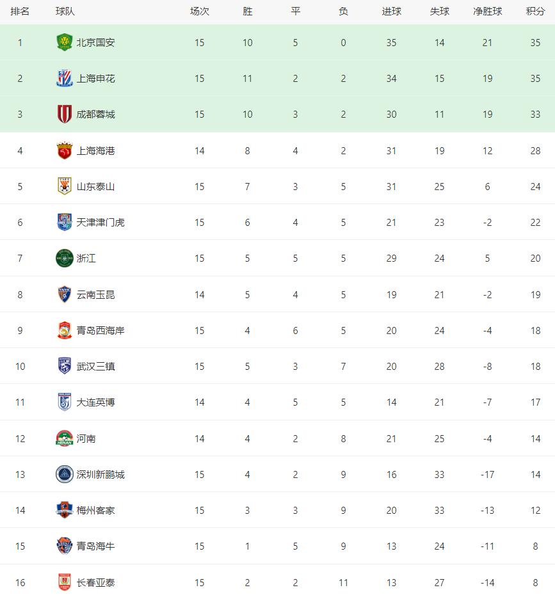Select the Zhejiang round green logo
Screen dimensions: 555x597
(65, 258)
